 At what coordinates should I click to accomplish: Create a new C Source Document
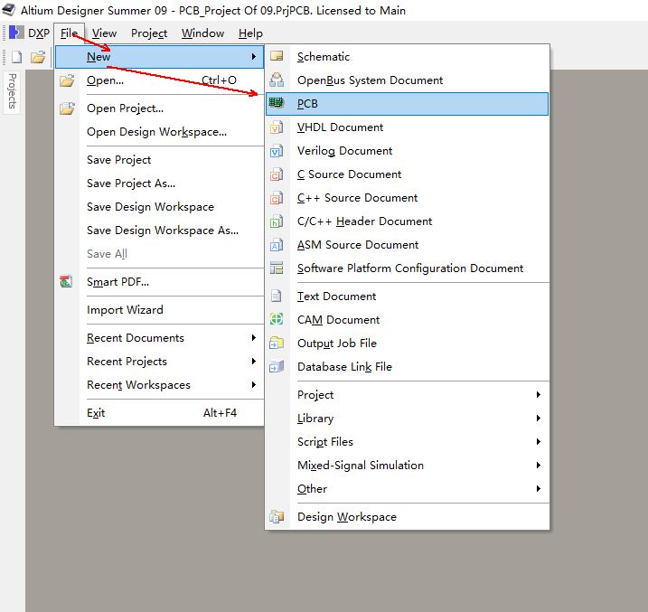tap(407, 174)
